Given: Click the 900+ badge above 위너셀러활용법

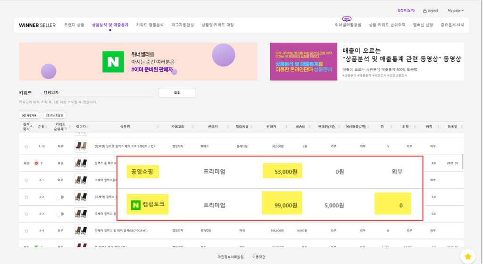Looking at the screenshot, I should coord(347,19).
